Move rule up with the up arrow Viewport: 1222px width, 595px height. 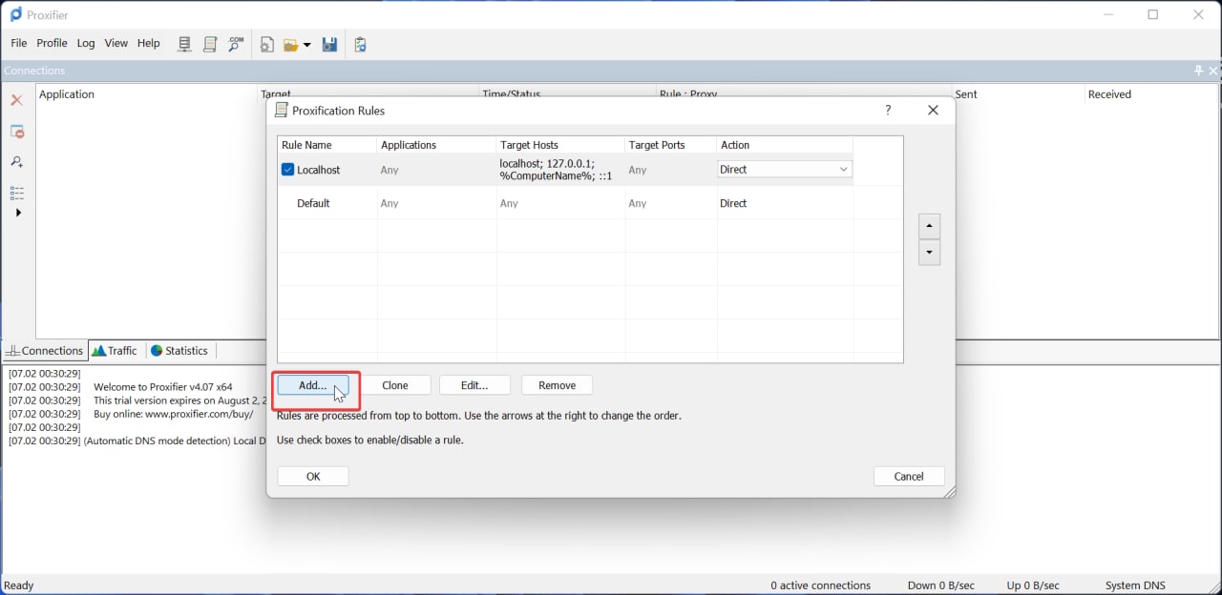(929, 227)
